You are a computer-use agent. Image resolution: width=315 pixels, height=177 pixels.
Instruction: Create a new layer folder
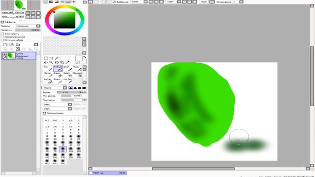tap(18, 45)
